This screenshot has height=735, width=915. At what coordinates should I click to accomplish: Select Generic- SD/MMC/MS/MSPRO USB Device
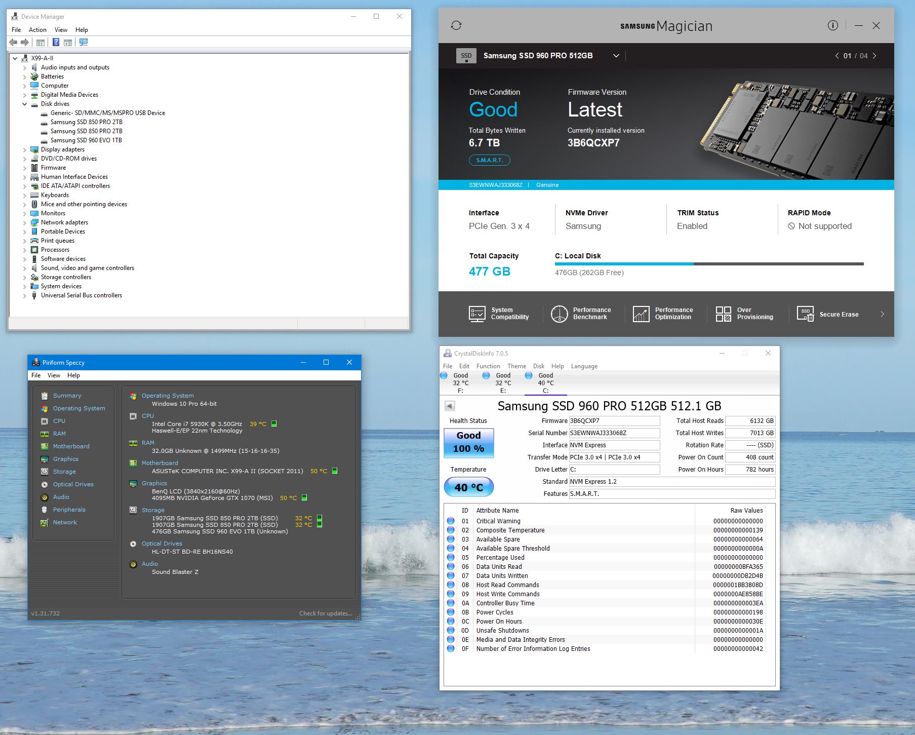pyautogui.click(x=108, y=113)
